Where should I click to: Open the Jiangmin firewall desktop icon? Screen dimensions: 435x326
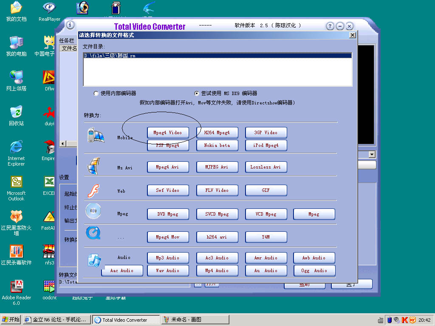click(17, 222)
